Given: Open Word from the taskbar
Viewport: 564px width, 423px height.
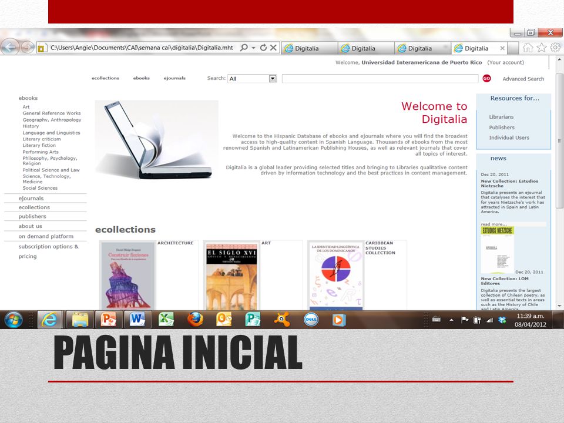Looking at the screenshot, I should coord(137,320).
